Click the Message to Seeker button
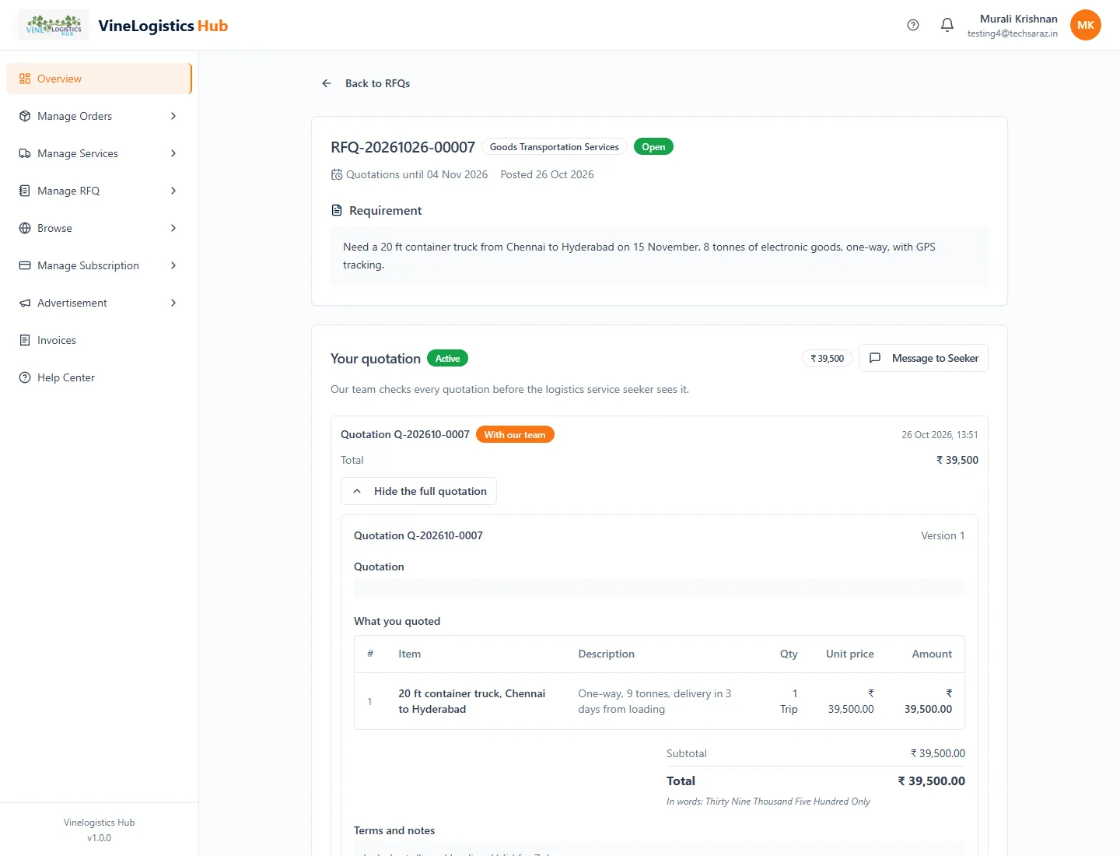The image size is (1120, 856). point(923,358)
